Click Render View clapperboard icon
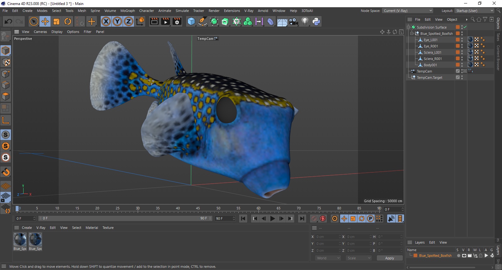502x270 pixels. [x=154, y=21]
